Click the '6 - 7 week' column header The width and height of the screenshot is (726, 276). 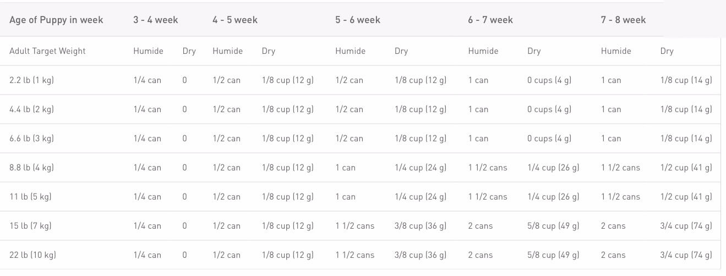tap(490, 20)
